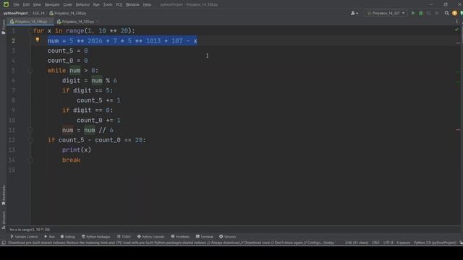This screenshot has width=463, height=260.
Task: Collapse the if block fold marker on line 12
Action: coord(30,140)
